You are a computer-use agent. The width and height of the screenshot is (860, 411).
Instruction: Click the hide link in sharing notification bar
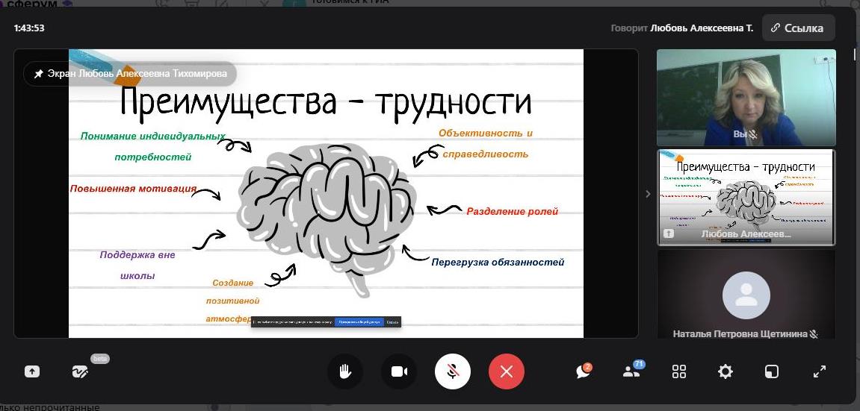click(392, 322)
